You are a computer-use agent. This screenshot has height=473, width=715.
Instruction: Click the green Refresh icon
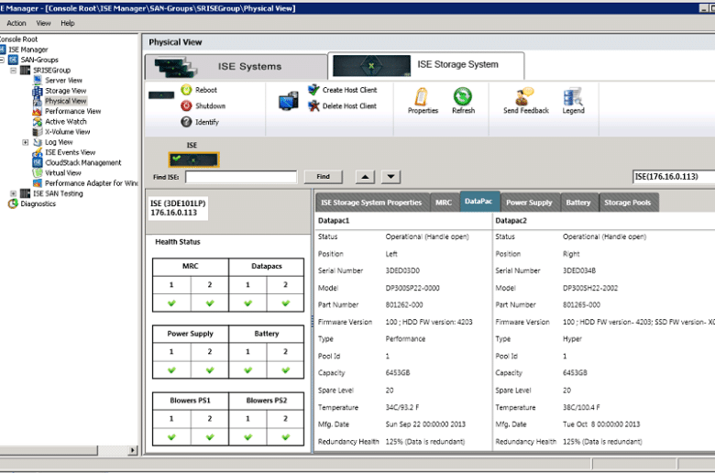click(x=462, y=96)
